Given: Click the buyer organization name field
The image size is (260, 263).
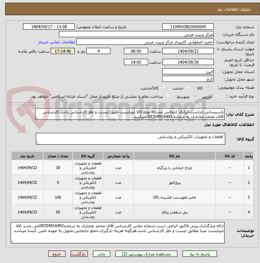Looking at the screenshot, I should pyautogui.click(x=136, y=34).
